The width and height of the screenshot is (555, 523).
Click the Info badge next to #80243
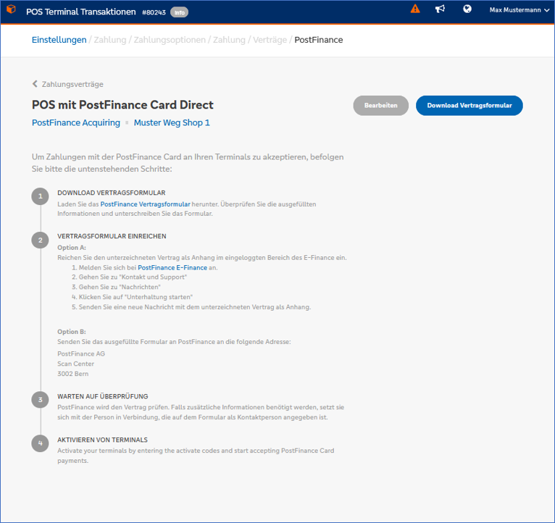pyautogui.click(x=180, y=12)
